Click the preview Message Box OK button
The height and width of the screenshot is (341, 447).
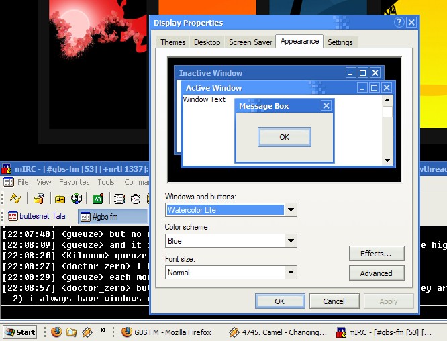coord(284,137)
